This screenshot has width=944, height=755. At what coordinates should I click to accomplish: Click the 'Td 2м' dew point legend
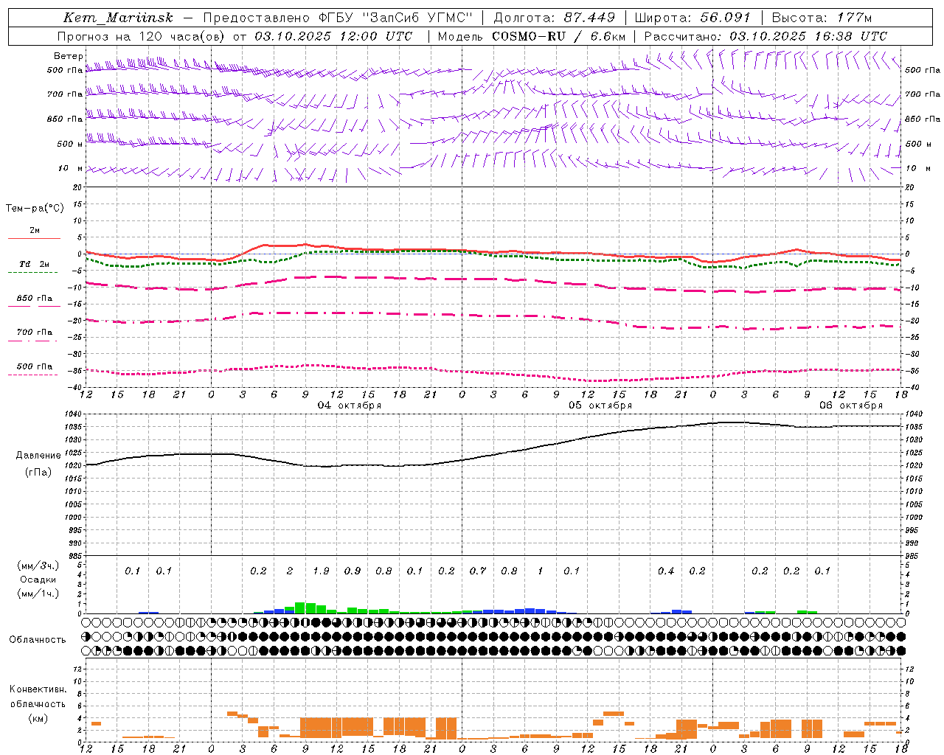34,264
